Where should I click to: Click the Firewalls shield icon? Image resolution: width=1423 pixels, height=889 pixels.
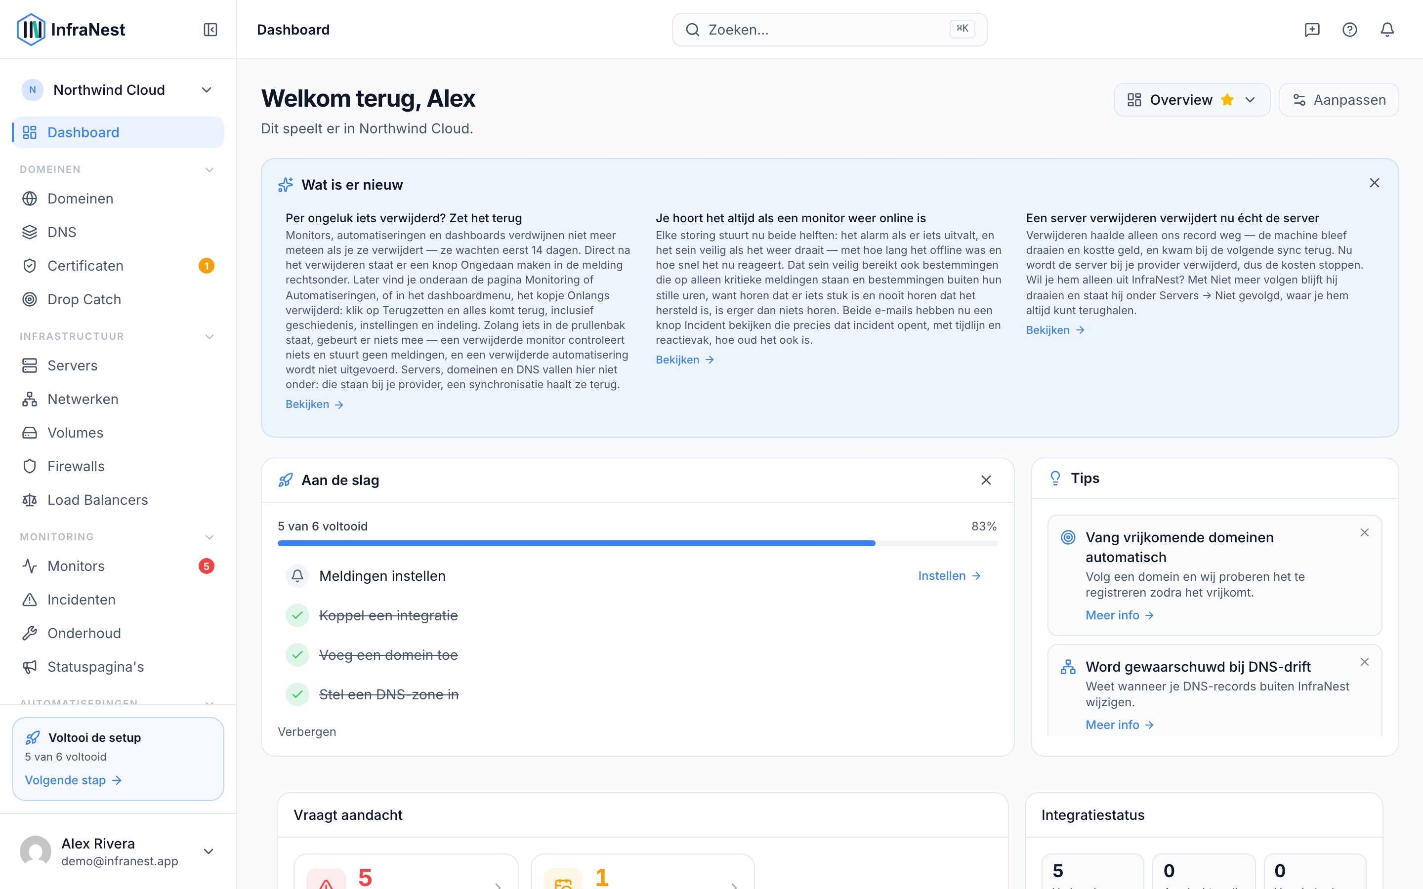(x=30, y=466)
